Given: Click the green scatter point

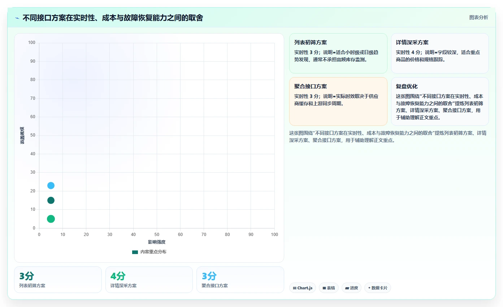Looking at the screenshot, I should (x=51, y=219).
